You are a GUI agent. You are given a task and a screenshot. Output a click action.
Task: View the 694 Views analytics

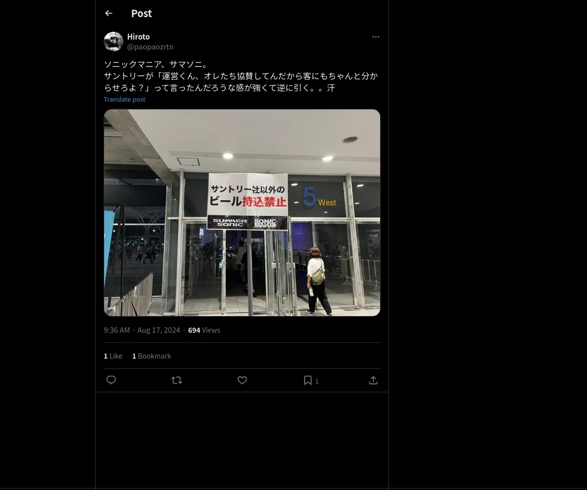204,330
